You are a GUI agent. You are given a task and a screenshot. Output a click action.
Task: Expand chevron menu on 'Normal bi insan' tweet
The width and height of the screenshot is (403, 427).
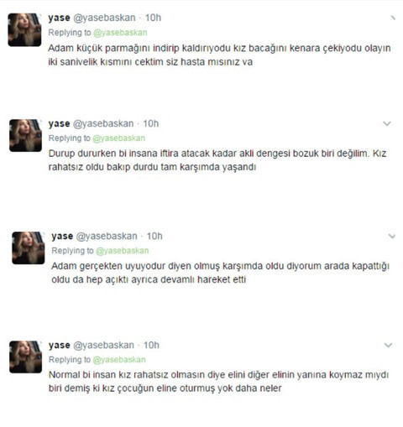[x=388, y=345]
